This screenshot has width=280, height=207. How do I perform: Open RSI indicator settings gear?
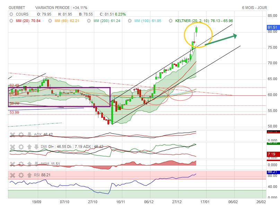point(21,175)
